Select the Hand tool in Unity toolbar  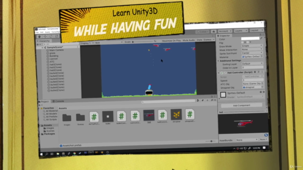coord(39,36)
